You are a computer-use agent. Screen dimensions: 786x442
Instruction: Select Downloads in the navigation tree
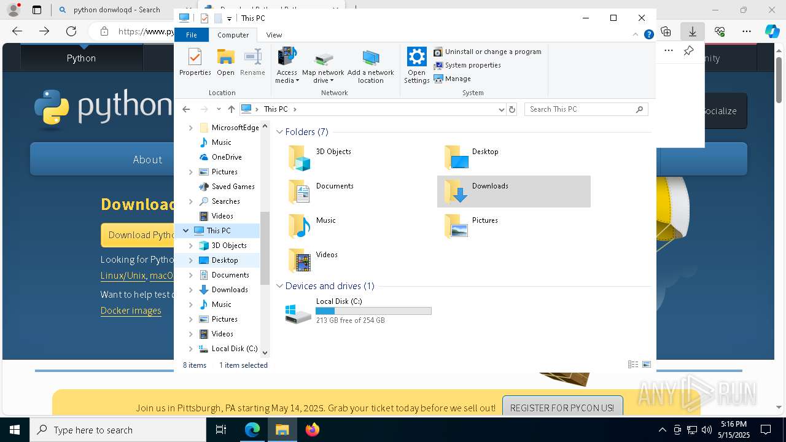coord(230,290)
